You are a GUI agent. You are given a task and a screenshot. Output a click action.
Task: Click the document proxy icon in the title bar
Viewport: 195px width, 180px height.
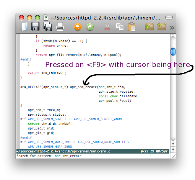tap(46, 18)
